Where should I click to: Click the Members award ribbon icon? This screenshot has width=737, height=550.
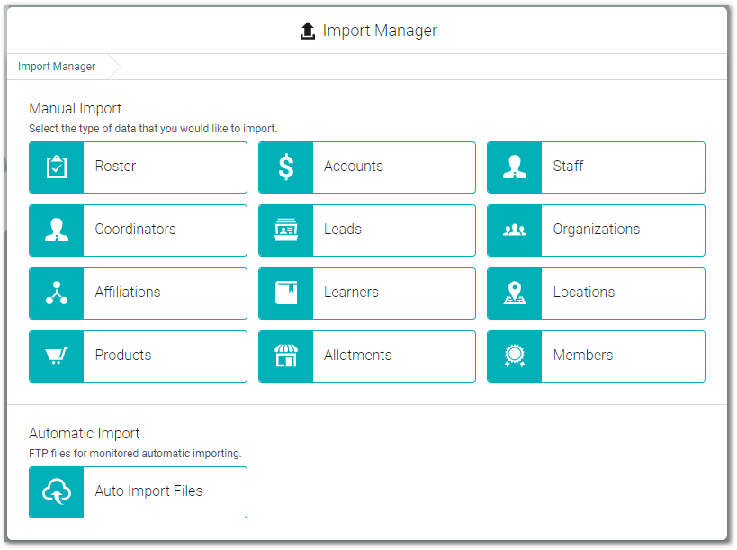pos(515,356)
